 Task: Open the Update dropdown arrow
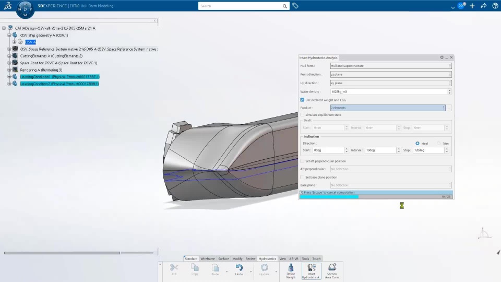coord(276,272)
